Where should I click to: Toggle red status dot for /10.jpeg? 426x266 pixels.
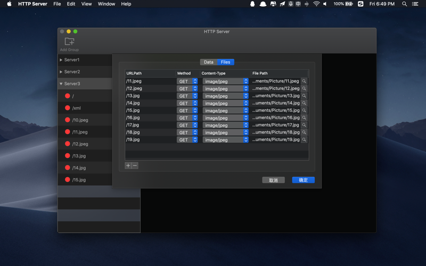pos(68,120)
